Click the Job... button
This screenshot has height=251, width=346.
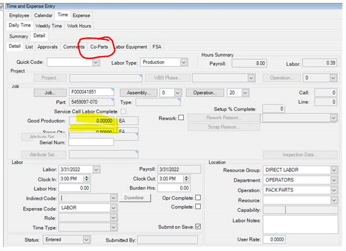coord(50,93)
